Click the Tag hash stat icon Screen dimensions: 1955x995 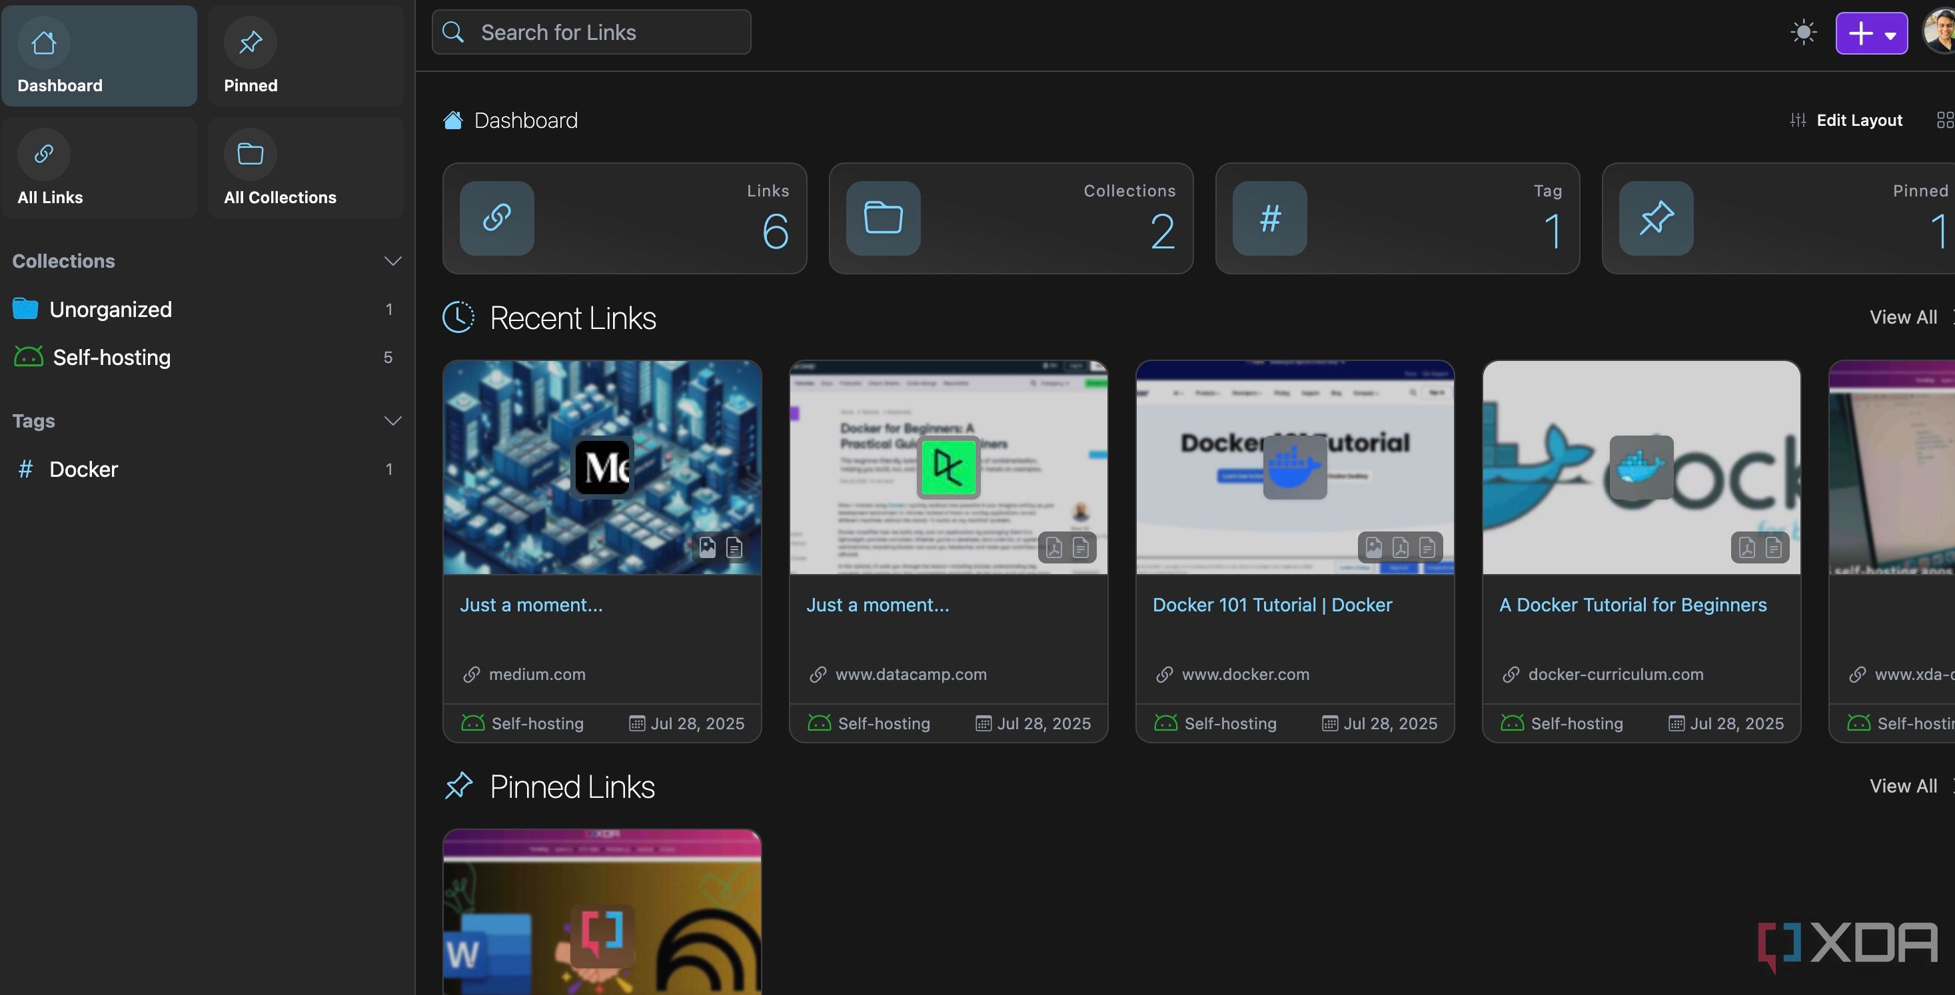1270,218
